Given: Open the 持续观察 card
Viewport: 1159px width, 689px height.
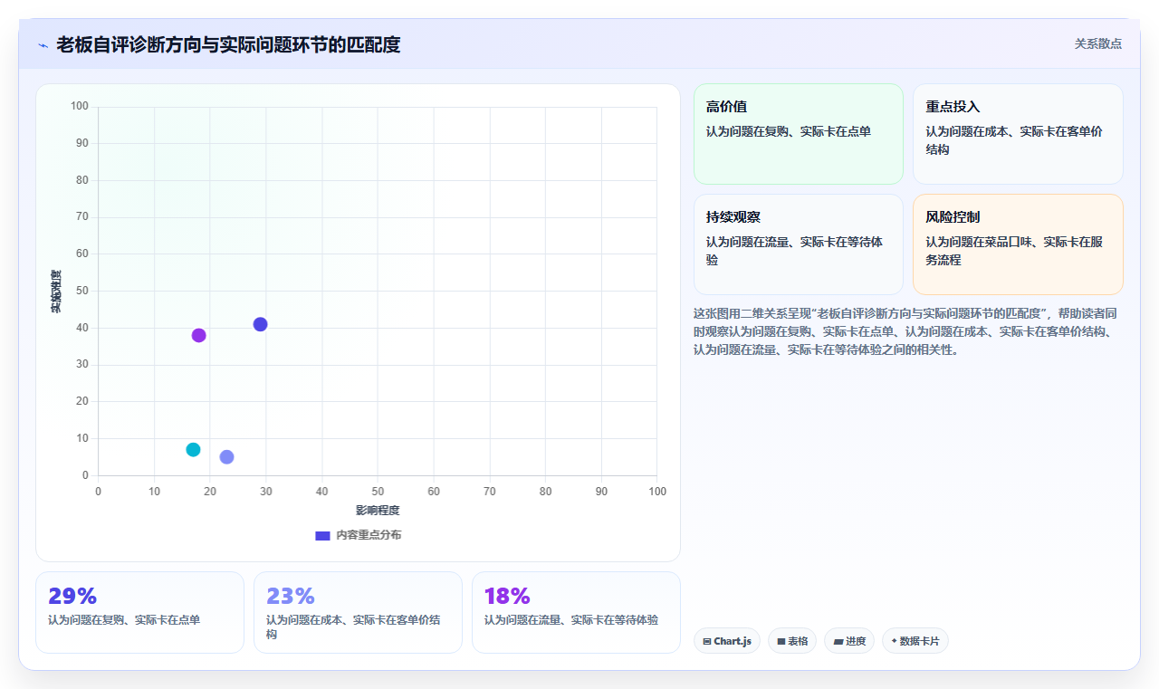Looking at the screenshot, I should (x=799, y=244).
